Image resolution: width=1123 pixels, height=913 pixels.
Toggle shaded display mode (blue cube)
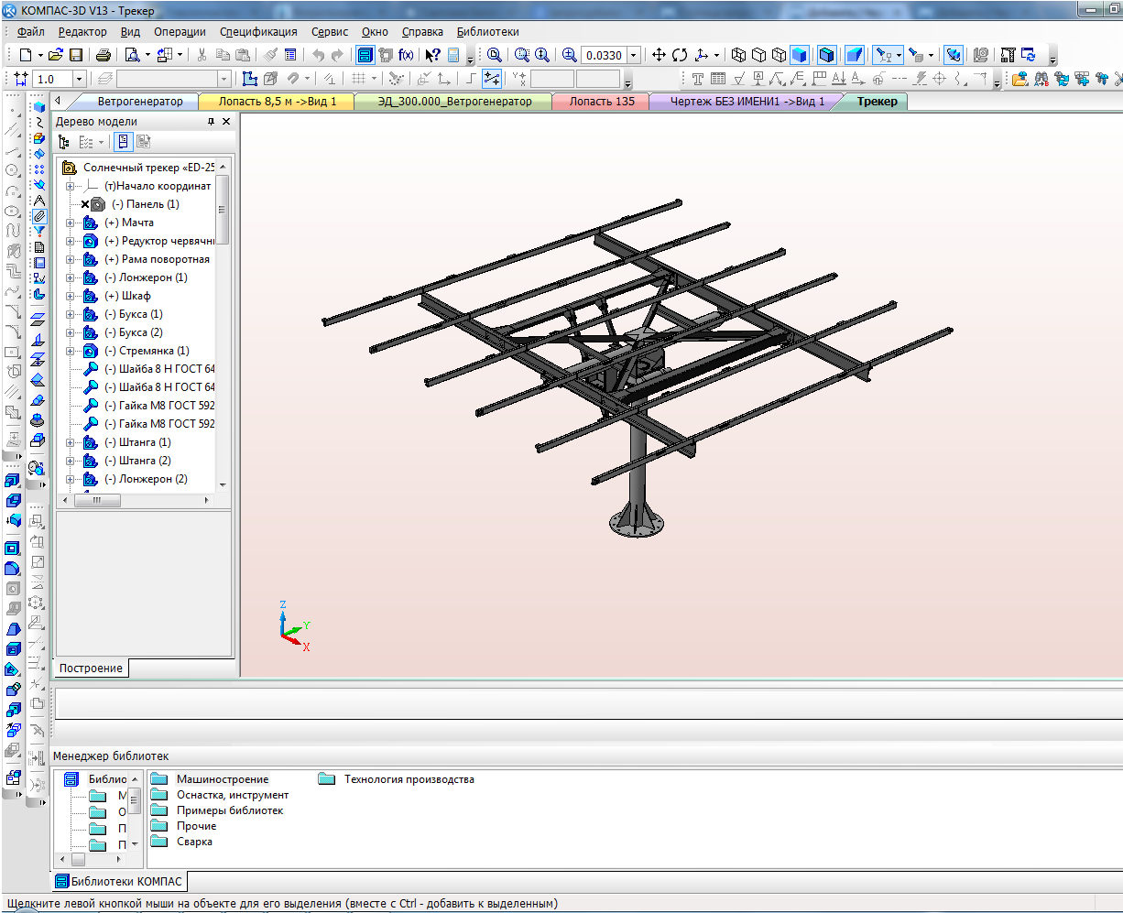click(x=799, y=55)
